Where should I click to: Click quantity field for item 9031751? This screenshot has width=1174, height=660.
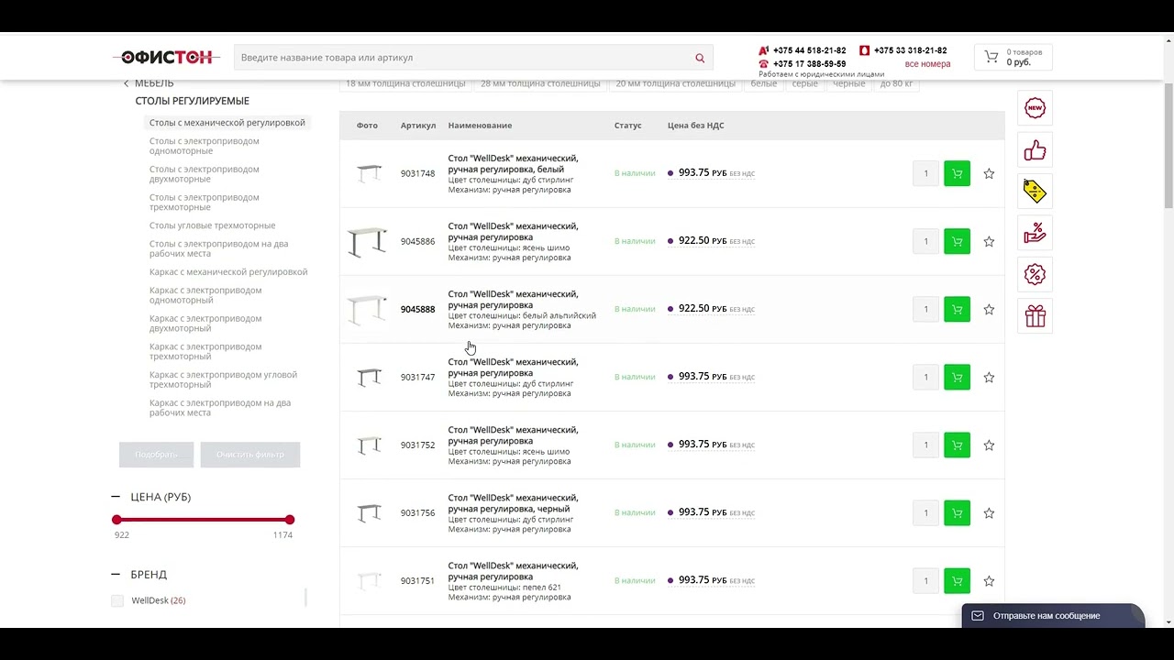(x=926, y=580)
